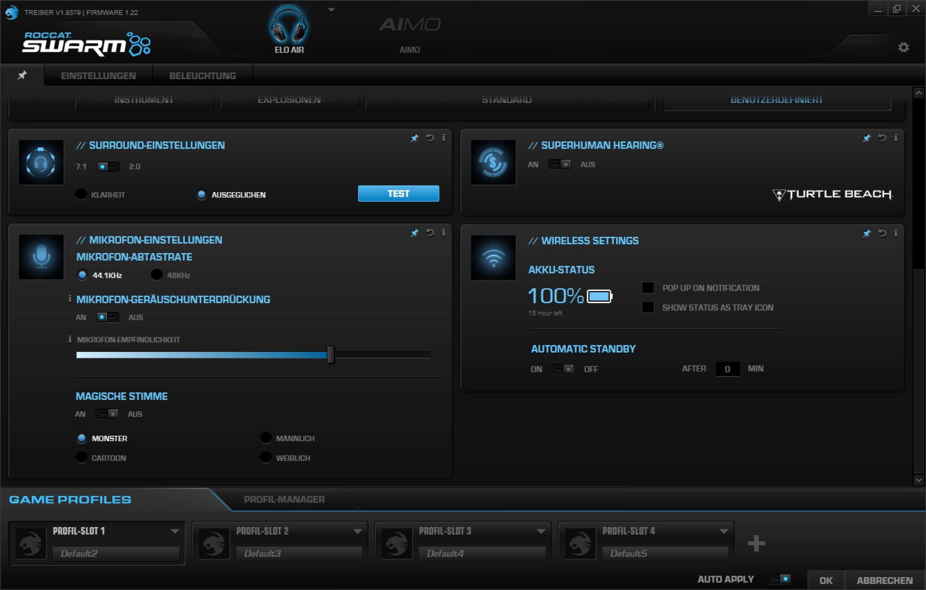The width and height of the screenshot is (926, 590).
Task: Open the device dropdown arrow beside ELO AIR
Action: (331, 10)
